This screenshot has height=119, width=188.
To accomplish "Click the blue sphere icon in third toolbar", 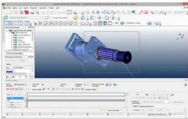I will point(150,23).
